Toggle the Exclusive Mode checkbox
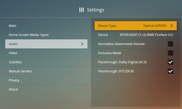Image resolution: width=182 pixels, height=109 pixels. click(170, 53)
